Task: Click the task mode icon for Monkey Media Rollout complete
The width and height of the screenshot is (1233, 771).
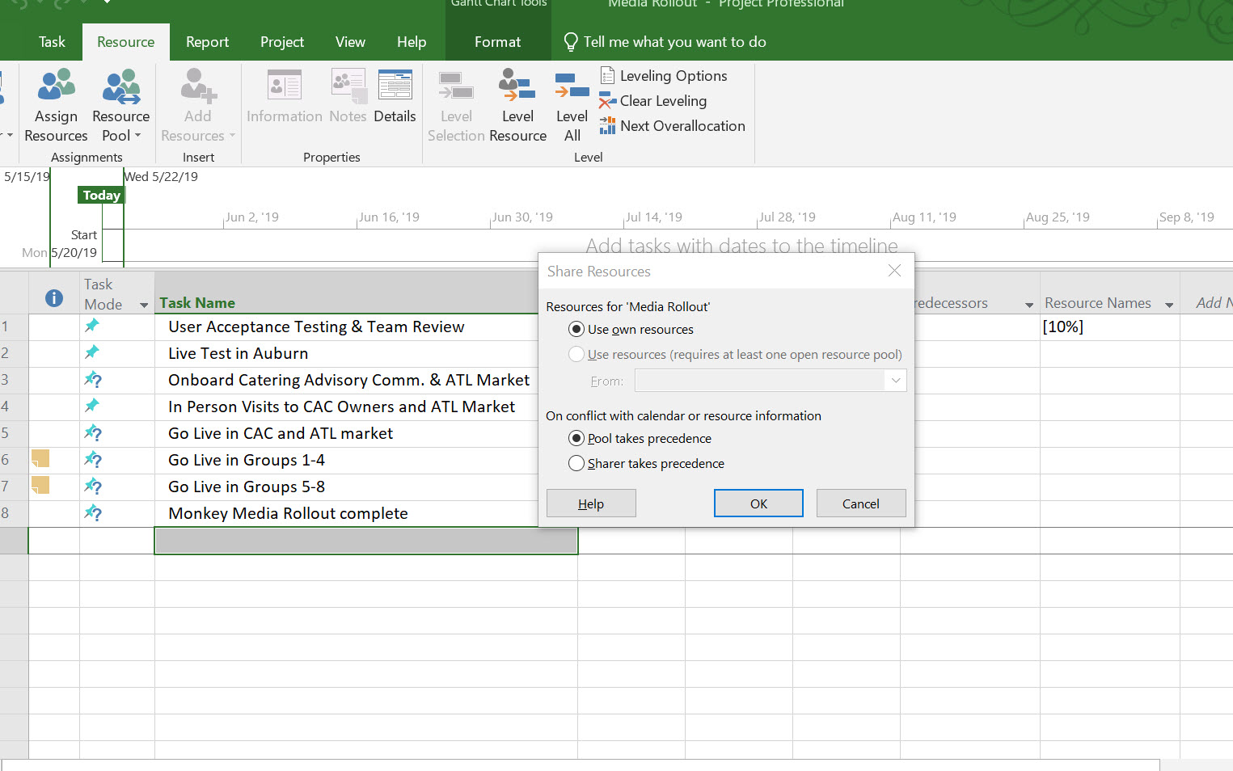Action: (93, 512)
